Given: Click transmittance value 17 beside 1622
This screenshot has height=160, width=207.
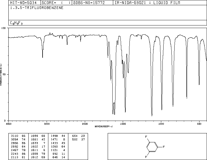Looking at the screenshot, I should [43, 146].
